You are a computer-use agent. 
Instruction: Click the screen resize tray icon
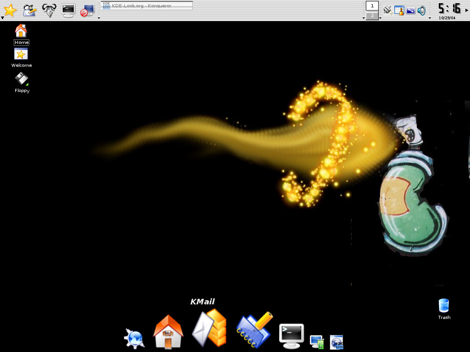pyautogui.click(x=410, y=11)
